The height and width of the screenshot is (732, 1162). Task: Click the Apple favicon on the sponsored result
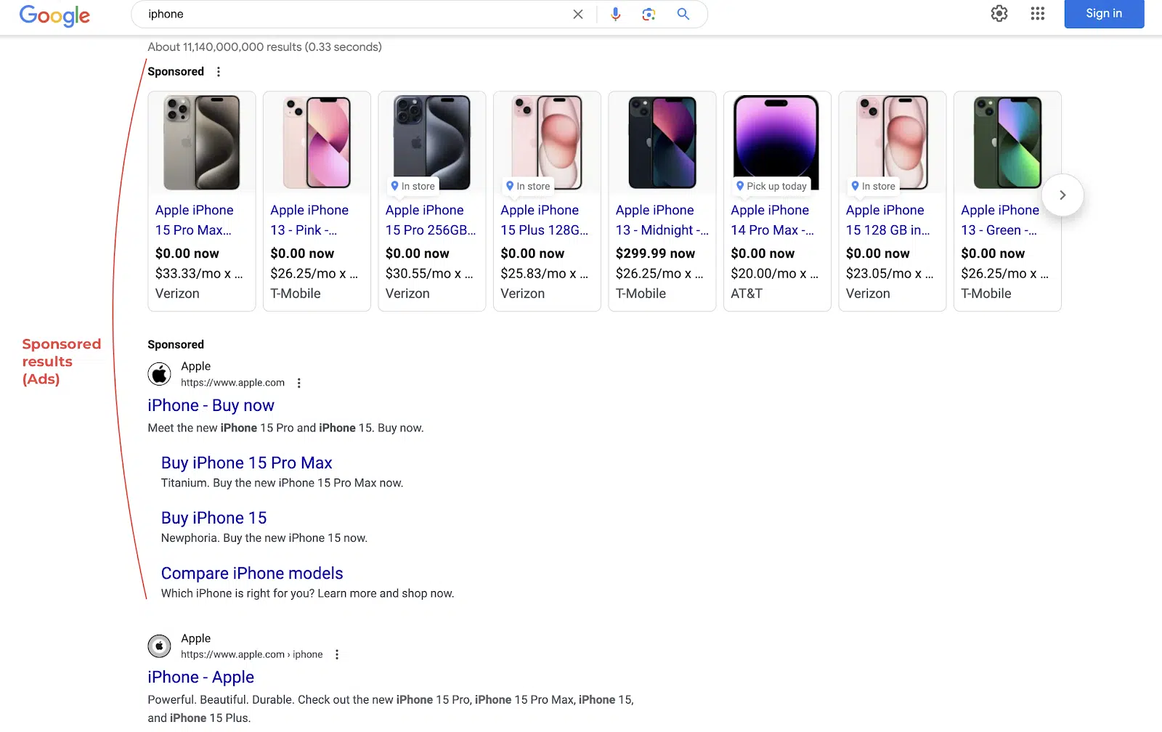[160, 374]
